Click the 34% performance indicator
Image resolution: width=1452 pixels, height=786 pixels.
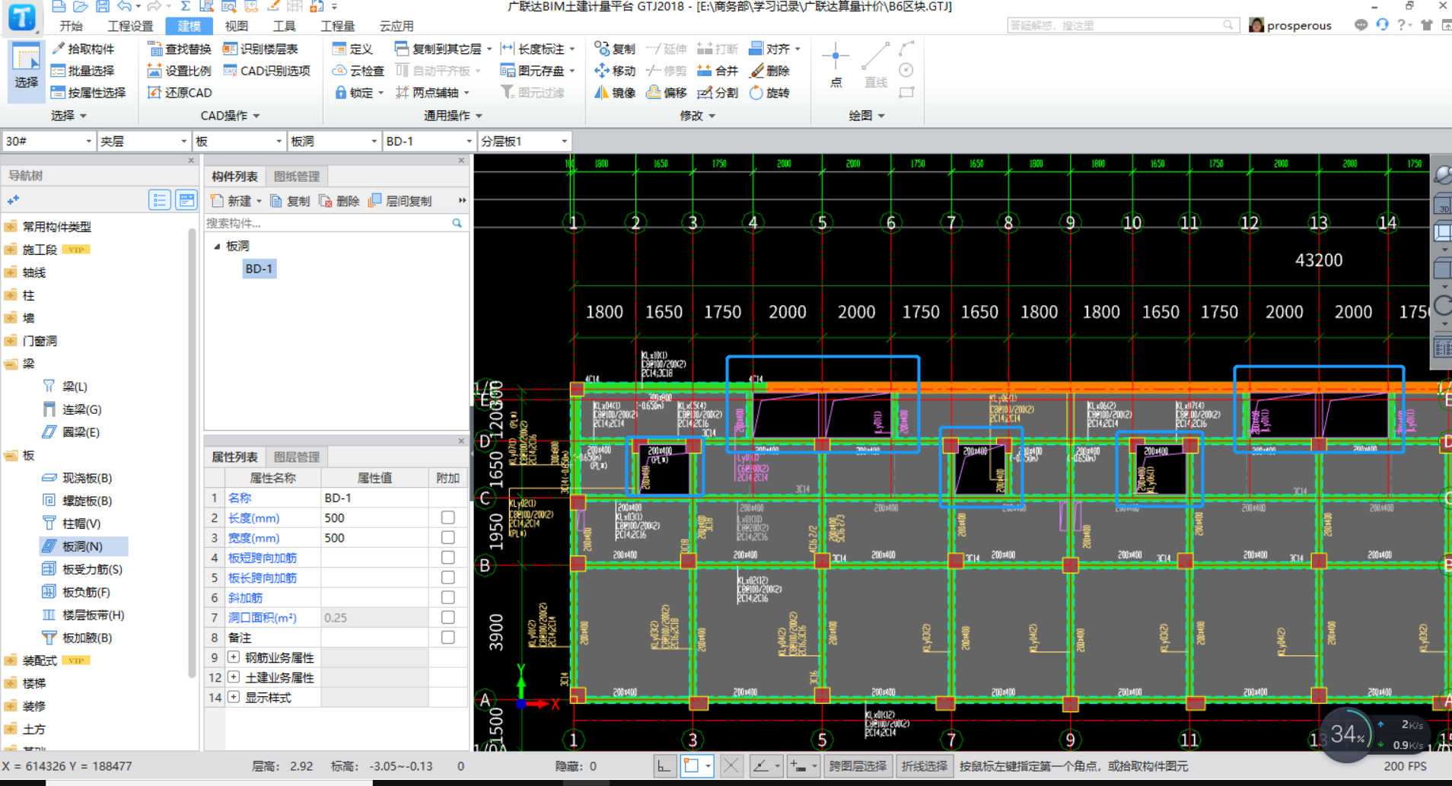coord(1346,734)
